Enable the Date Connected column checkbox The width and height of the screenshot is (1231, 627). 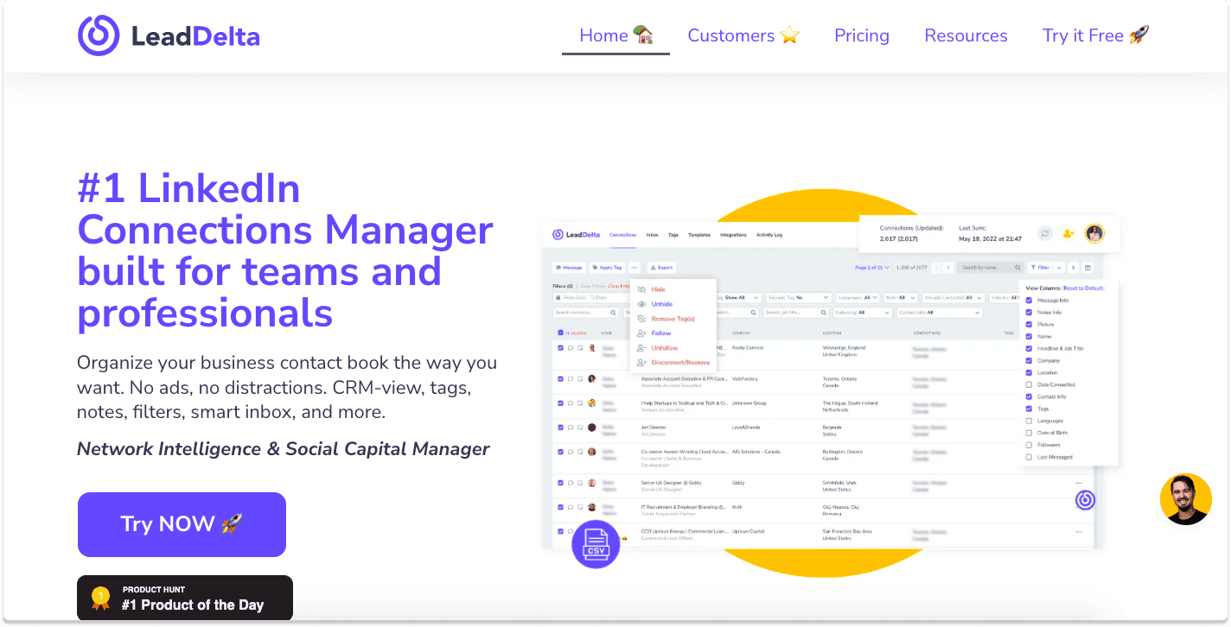pos(1029,384)
